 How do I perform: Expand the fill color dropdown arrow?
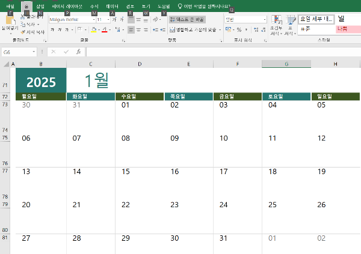[99, 29]
